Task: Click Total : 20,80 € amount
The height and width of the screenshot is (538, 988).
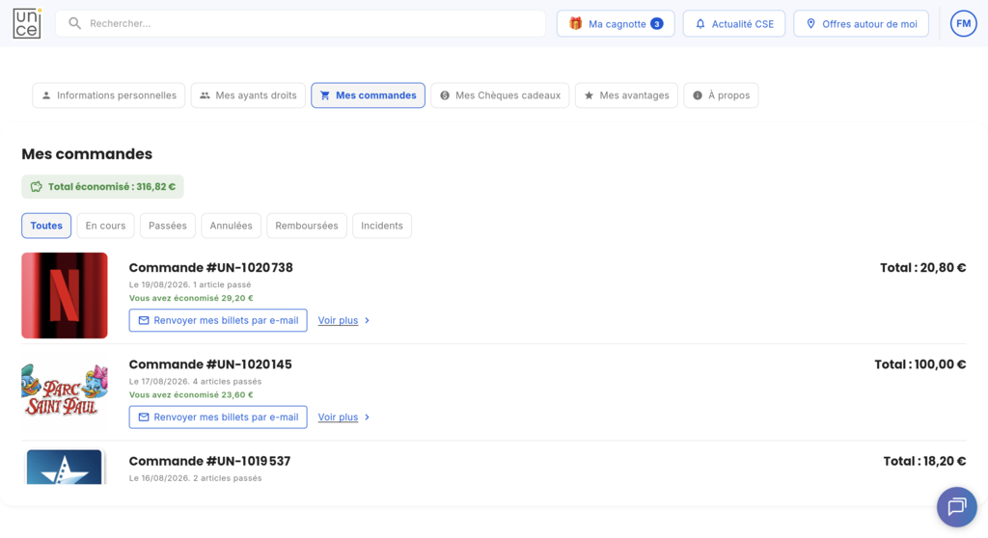Action: [923, 268]
